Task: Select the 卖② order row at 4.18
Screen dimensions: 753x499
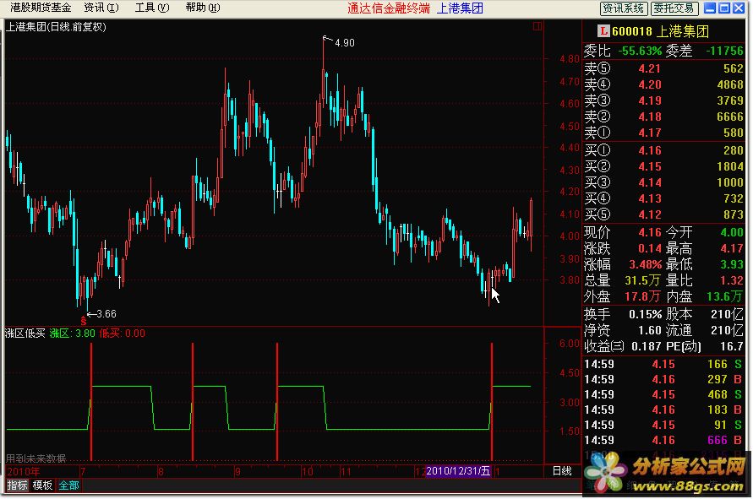Action: point(663,117)
